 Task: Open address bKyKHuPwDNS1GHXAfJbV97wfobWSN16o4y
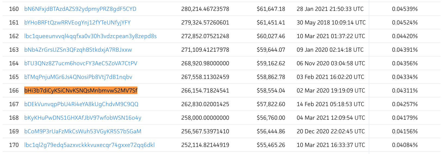tap(83, 118)
